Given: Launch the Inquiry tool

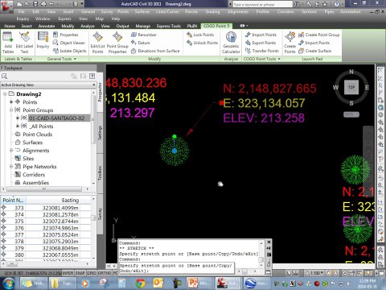Looking at the screenshot, I should 43,40.
